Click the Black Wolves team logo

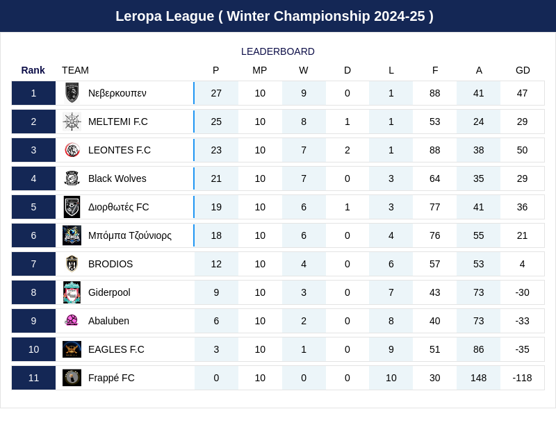pyautogui.click(x=72, y=178)
